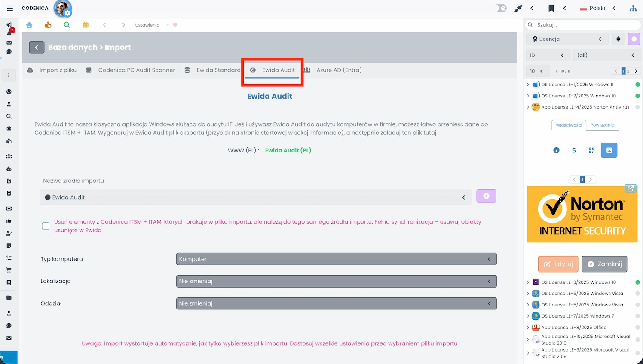Select the dollar sign icon in the license panel
The height and width of the screenshot is (364, 643).
[574, 150]
